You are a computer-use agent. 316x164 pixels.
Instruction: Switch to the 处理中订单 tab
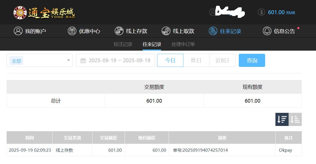pyautogui.click(x=183, y=44)
